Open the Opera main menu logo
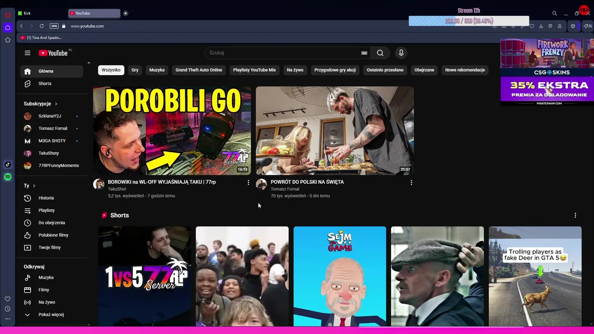This screenshot has width=594, height=334. click(x=7, y=15)
